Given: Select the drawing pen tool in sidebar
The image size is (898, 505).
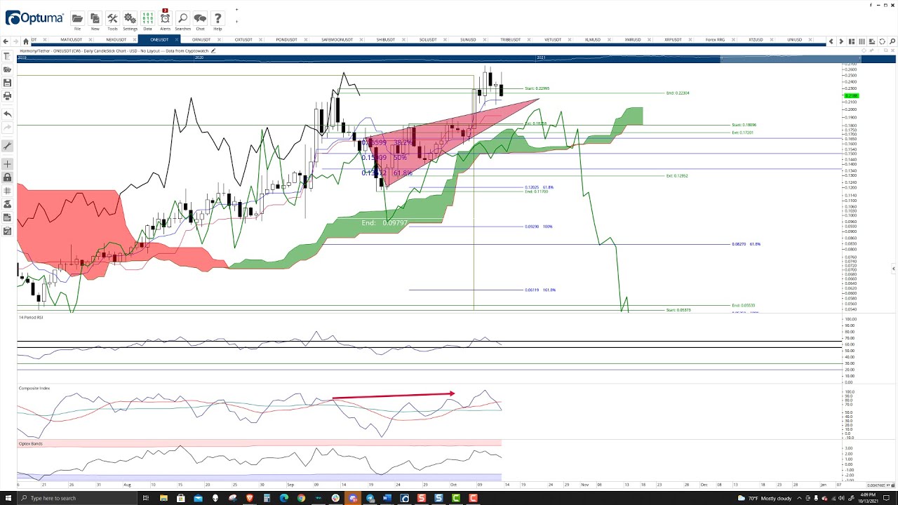Looking at the screenshot, I should click(7, 146).
